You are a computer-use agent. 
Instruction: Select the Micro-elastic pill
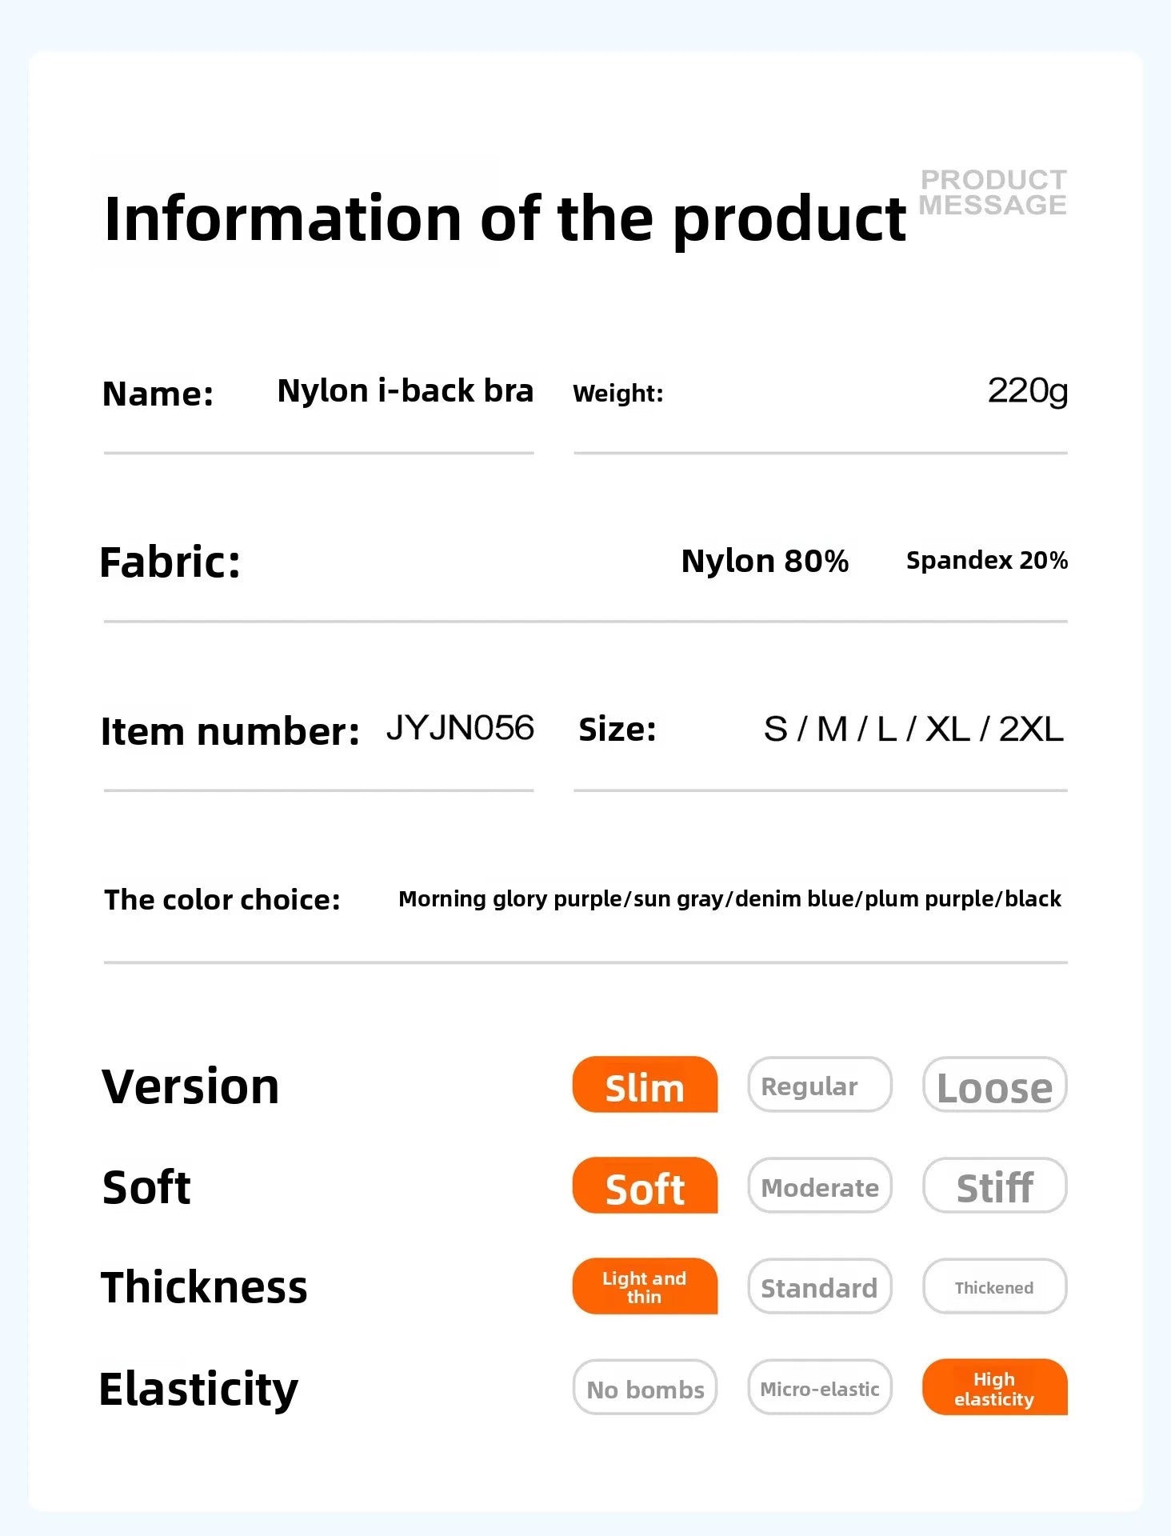point(819,1387)
